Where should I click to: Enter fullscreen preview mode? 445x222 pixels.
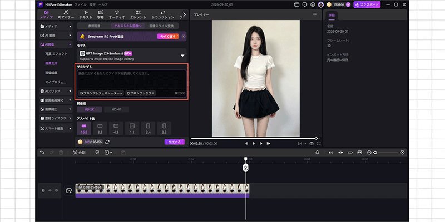[319, 144]
